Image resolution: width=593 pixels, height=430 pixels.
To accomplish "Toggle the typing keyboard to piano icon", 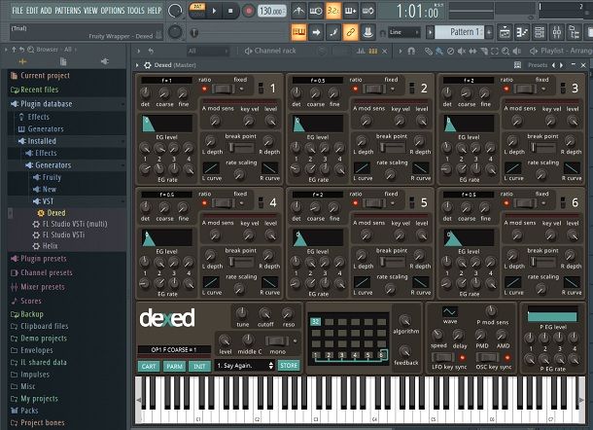I will [x=298, y=32].
